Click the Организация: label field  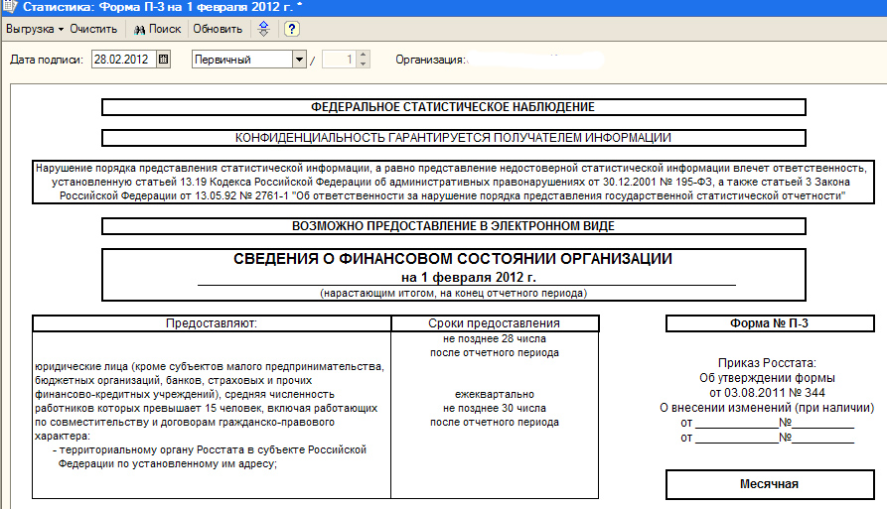430,60
